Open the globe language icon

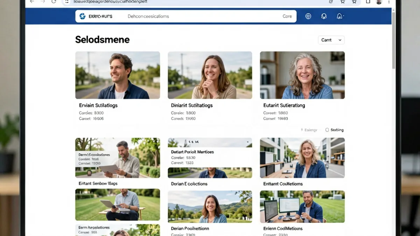308,16
